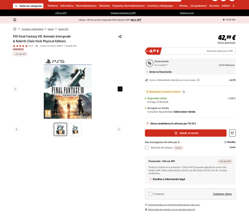The image size is (249, 217).
Task: Click the +43 points value
Action: (x=232, y=80)
